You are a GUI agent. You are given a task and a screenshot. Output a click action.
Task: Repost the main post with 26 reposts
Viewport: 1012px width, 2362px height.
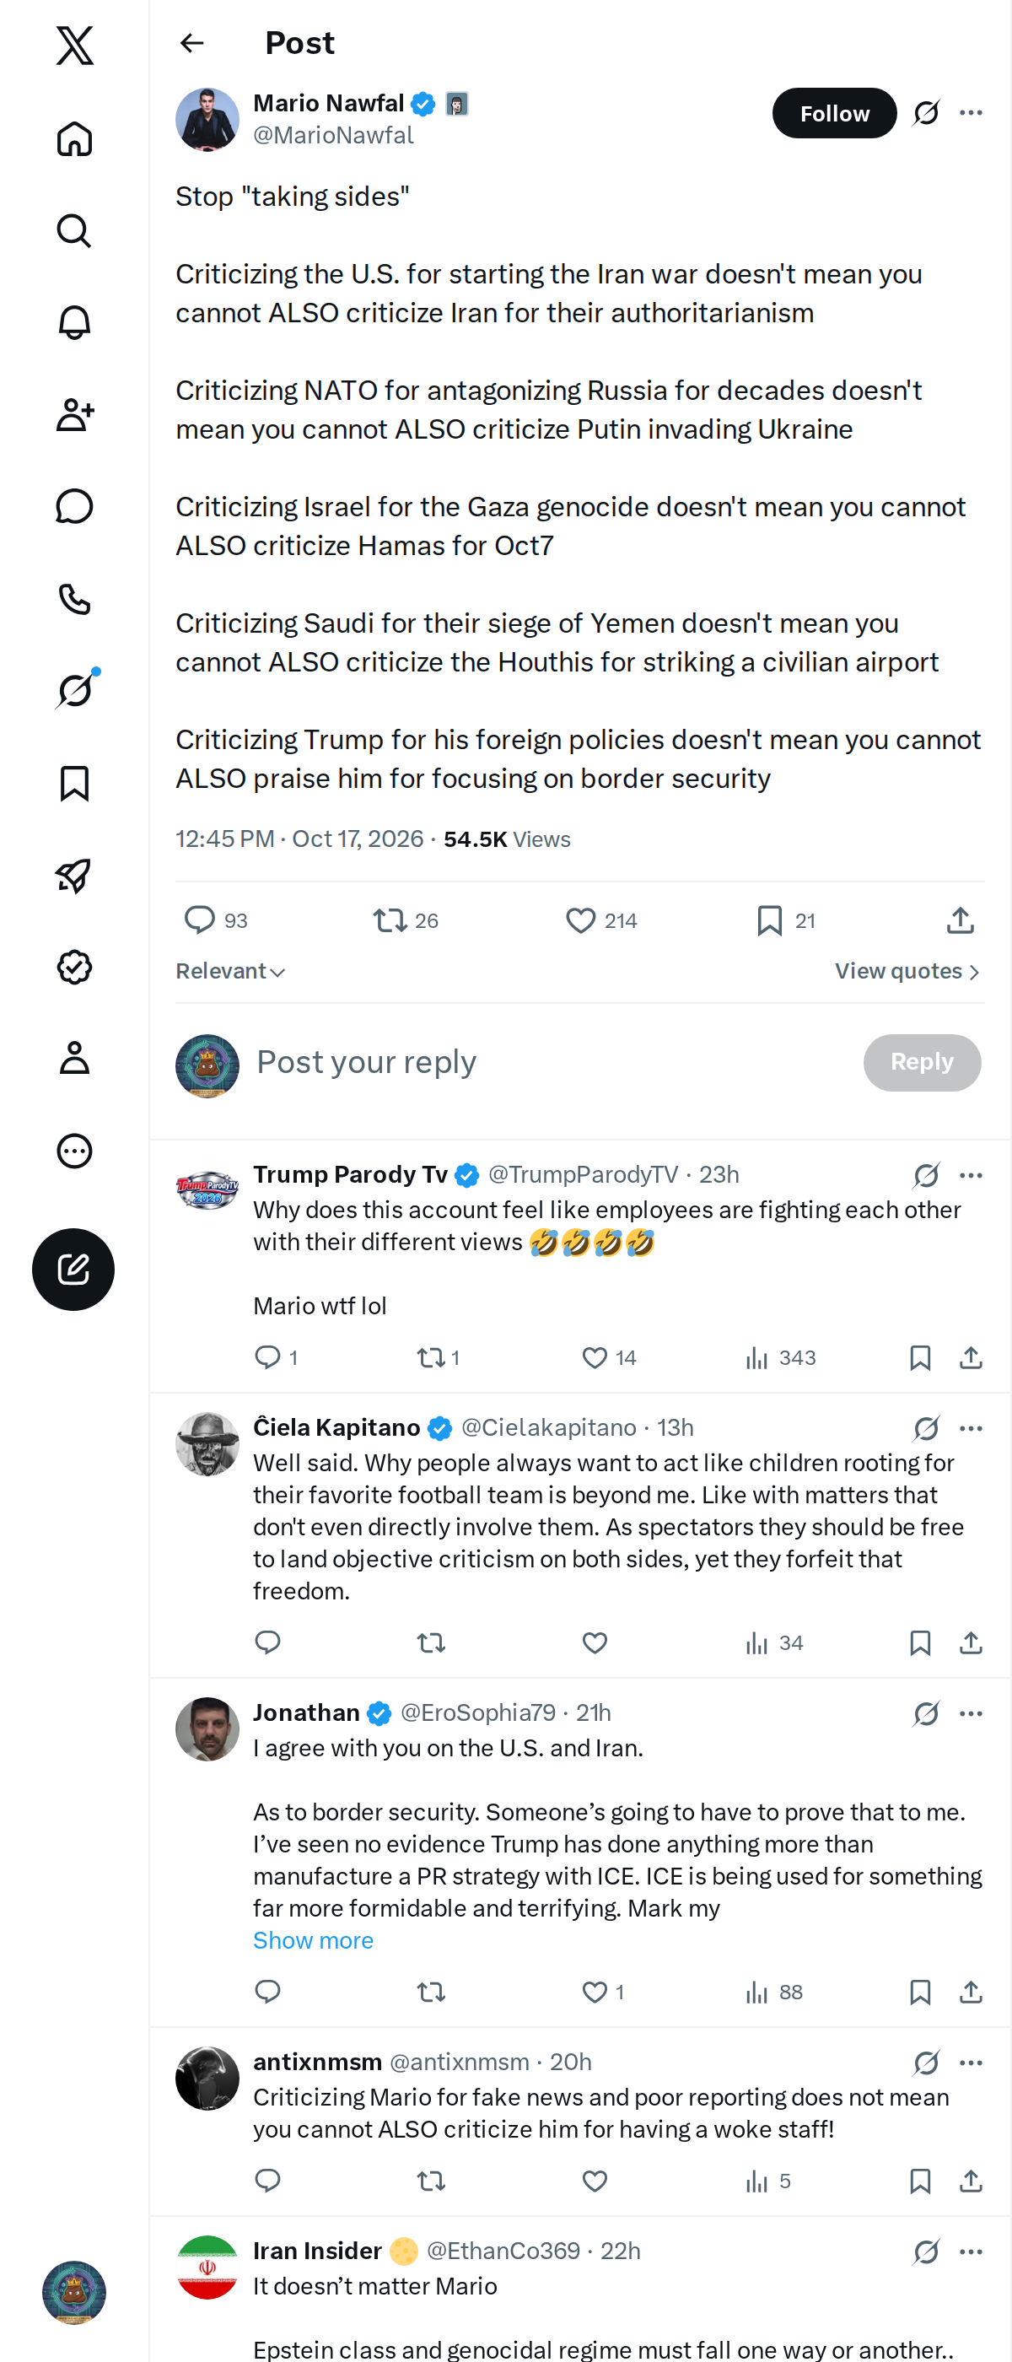click(x=405, y=919)
